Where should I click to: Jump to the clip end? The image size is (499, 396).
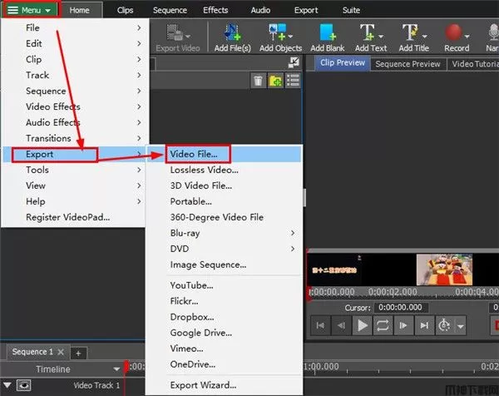425,326
